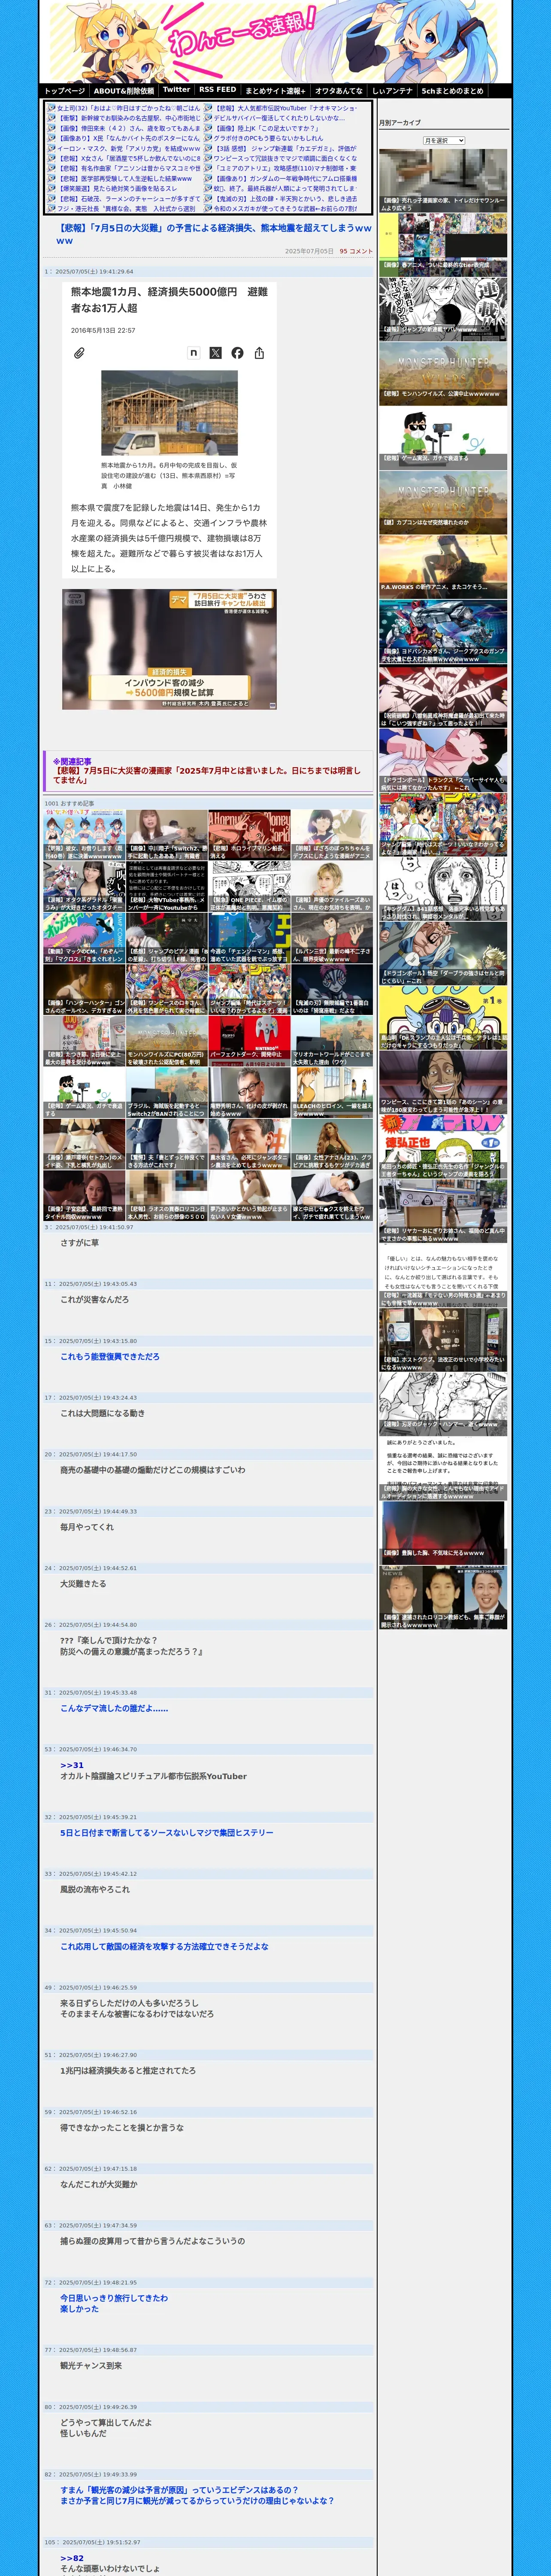Open the RSS FEED nav tab

[x=218, y=91]
